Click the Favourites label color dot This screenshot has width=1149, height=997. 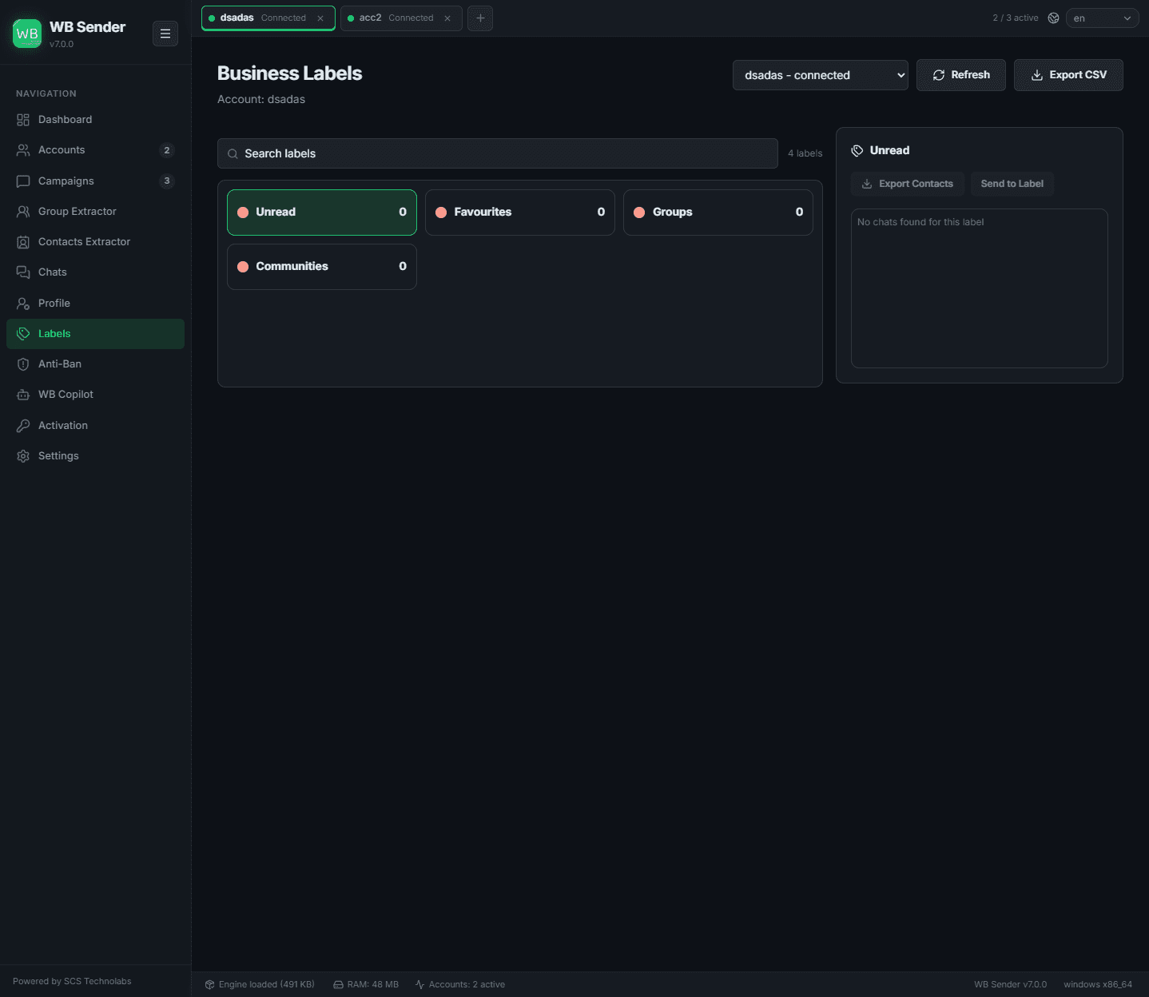(441, 213)
